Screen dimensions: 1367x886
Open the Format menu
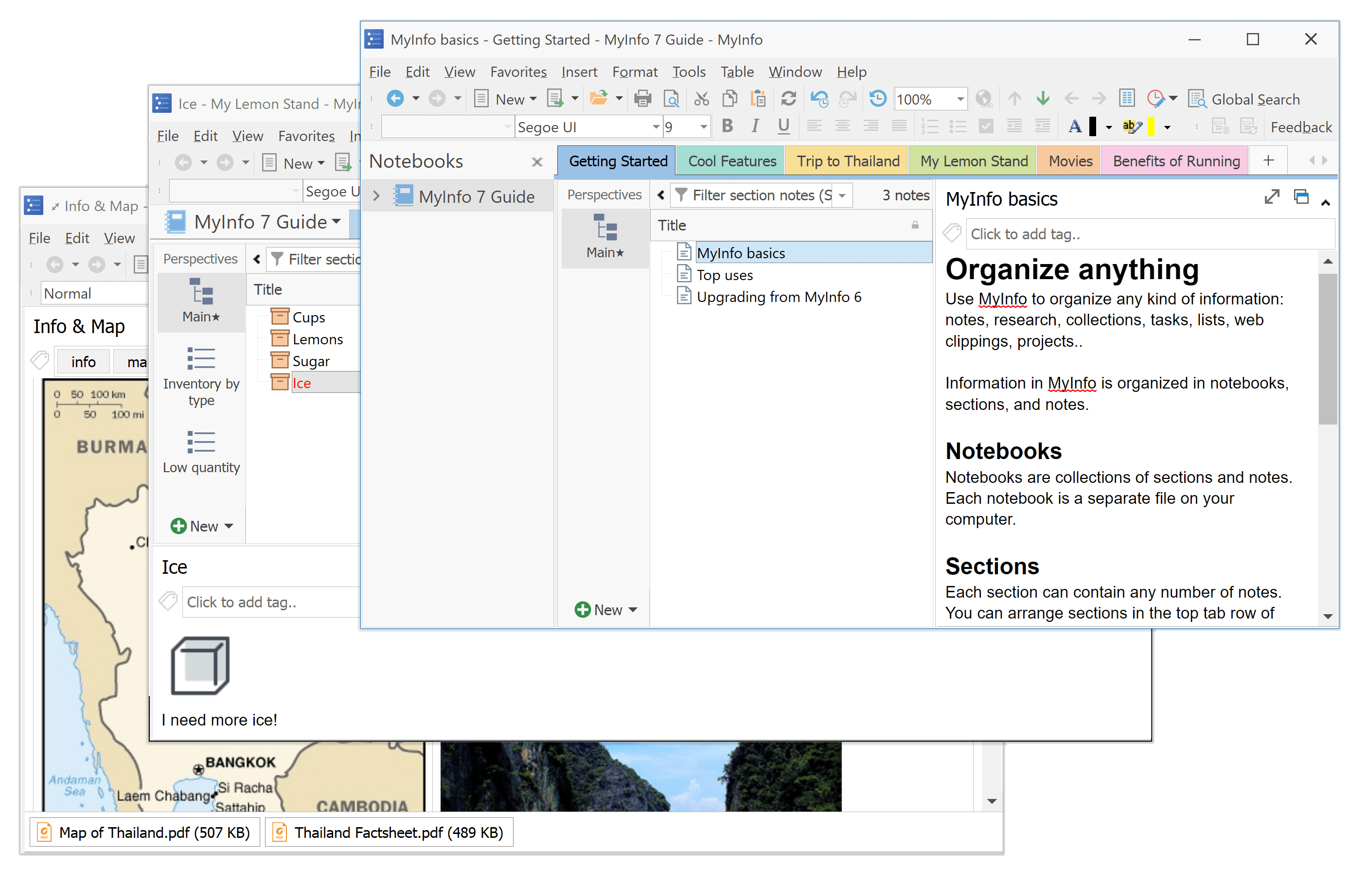(x=634, y=71)
